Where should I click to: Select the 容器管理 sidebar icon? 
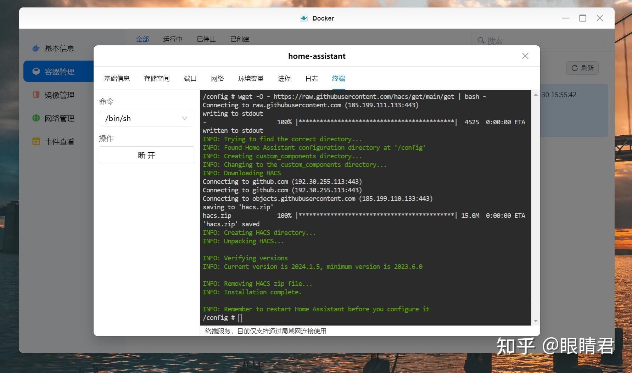tap(36, 71)
